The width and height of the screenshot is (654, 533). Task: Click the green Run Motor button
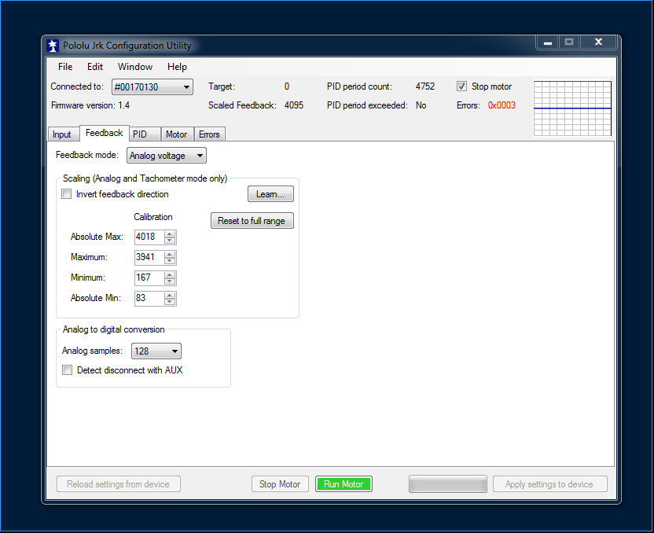click(344, 484)
